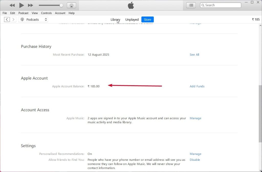Manage Apple Music signed-in apps
Screen dimensions: 262x172
[x=195, y=118]
